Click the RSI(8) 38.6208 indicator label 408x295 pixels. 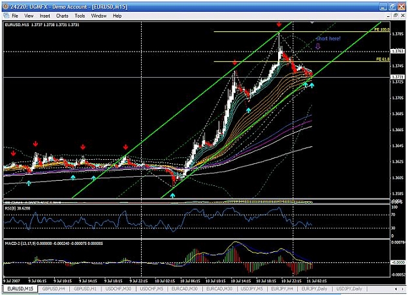coord(18,208)
